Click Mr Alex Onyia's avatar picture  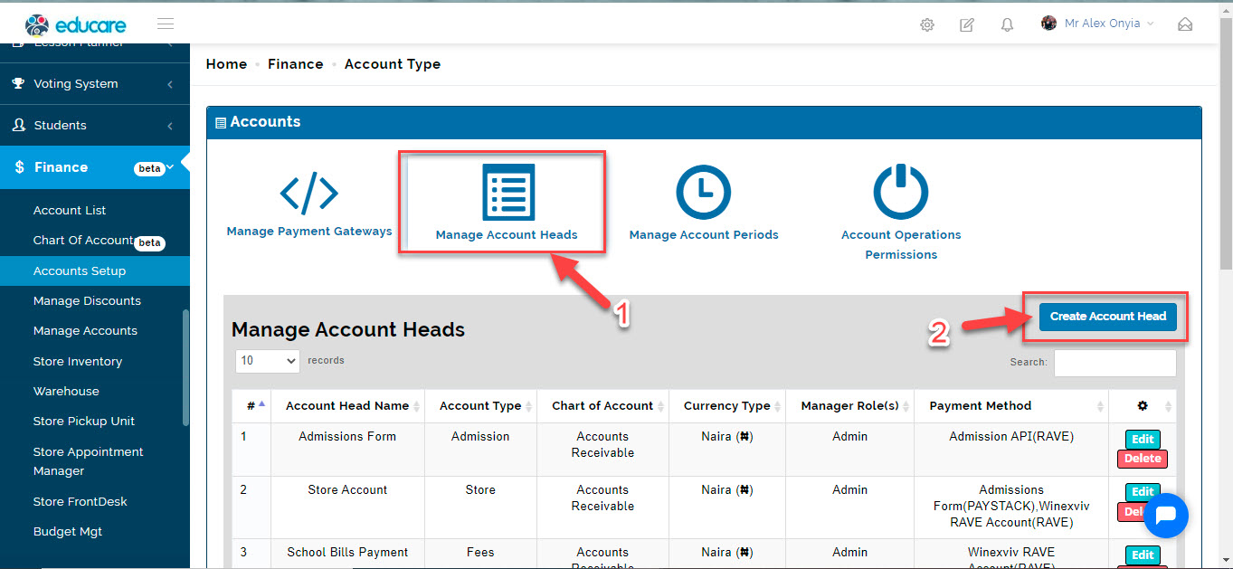[1049, 24]
